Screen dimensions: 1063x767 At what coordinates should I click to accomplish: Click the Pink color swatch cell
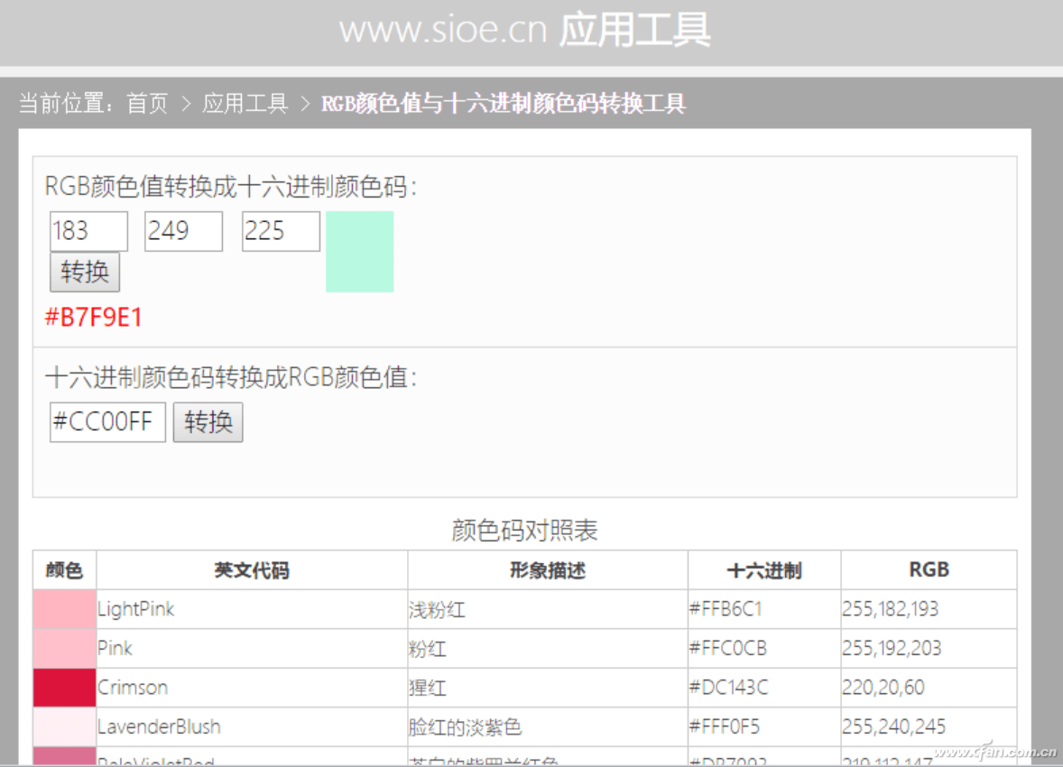coord(64,648)
